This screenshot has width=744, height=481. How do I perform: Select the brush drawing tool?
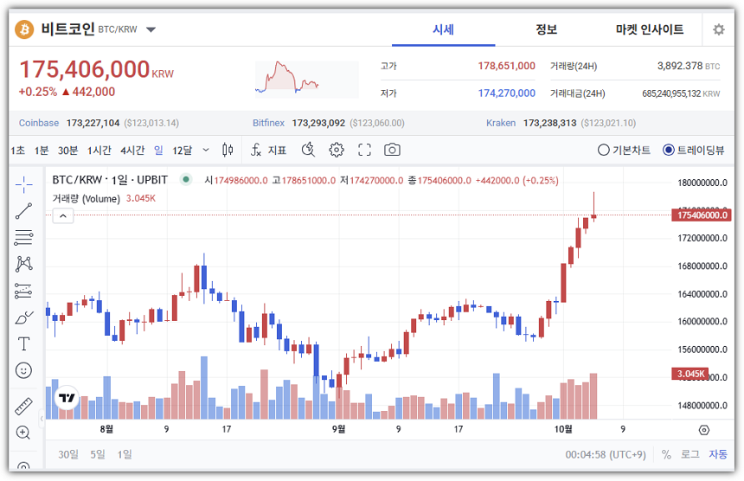click(23, 317)
